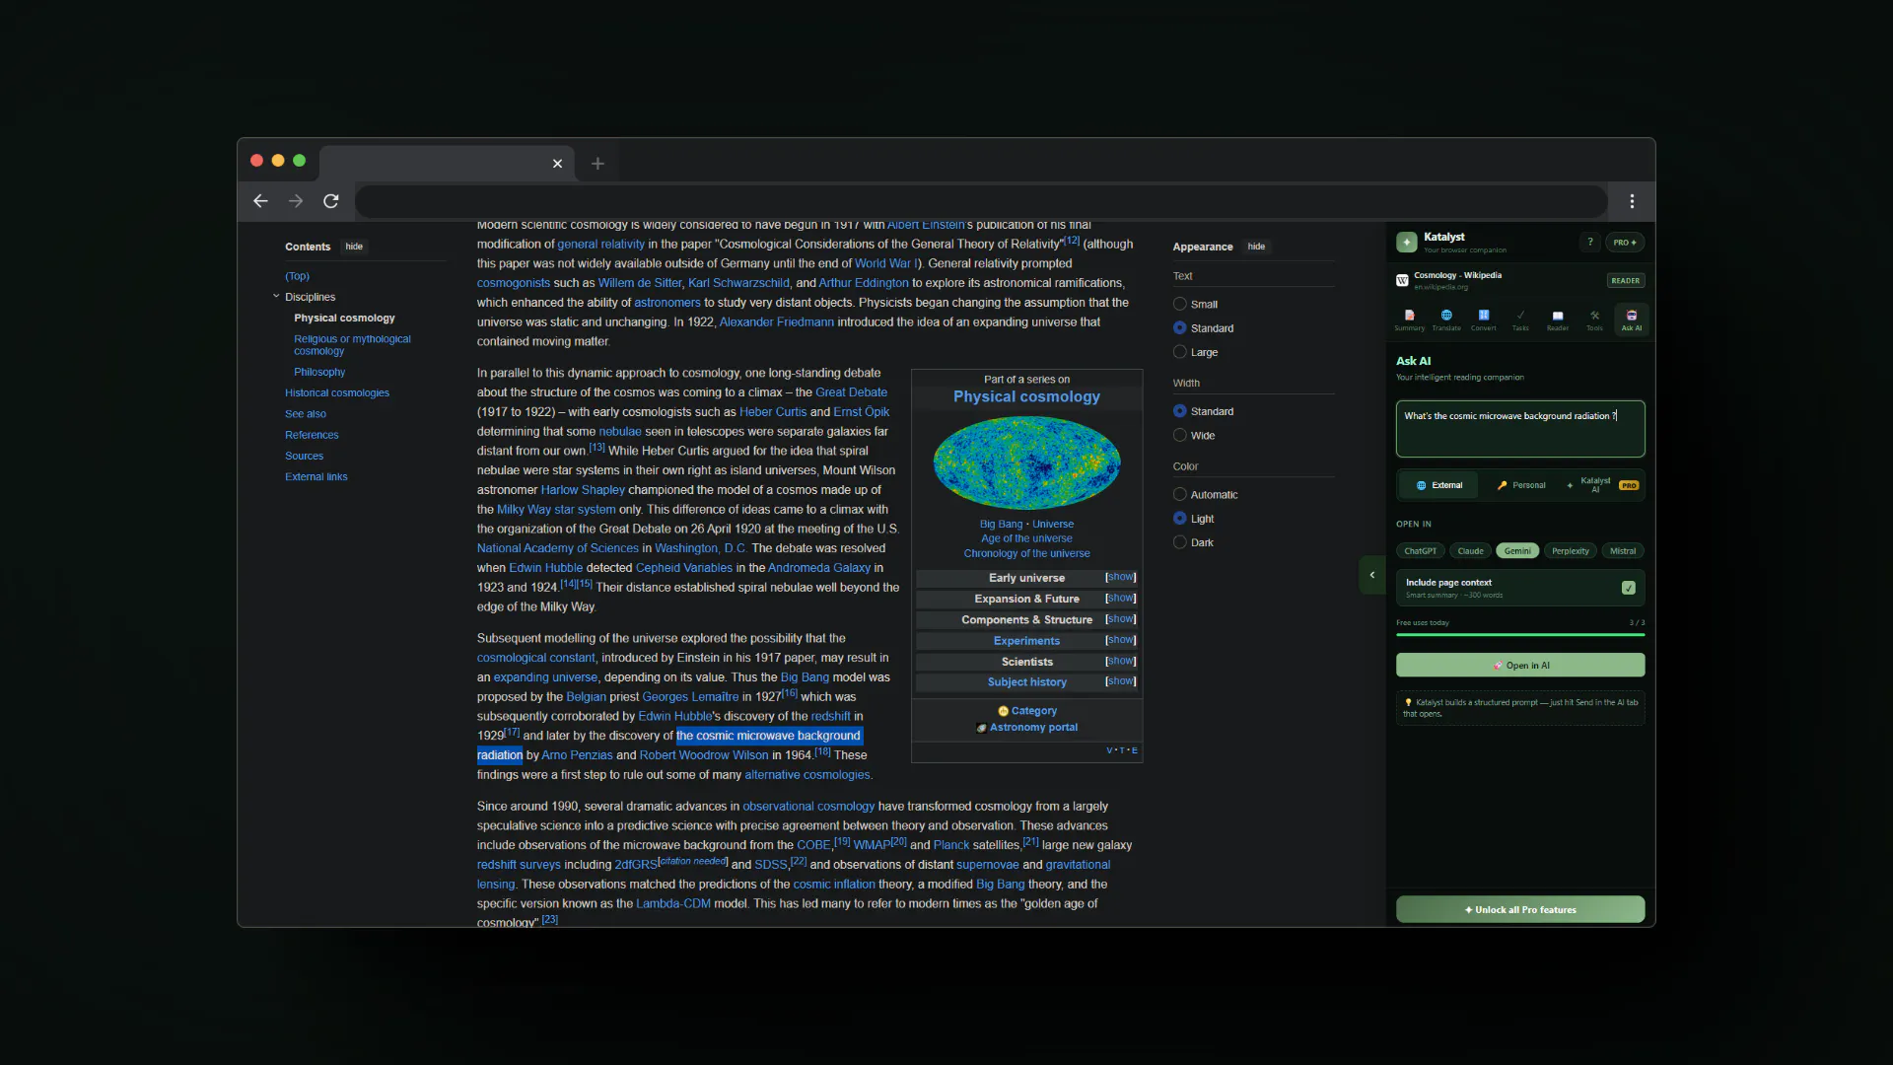Close the current browser tab
1893x1065 pixels.
click(x=557, y=164)
